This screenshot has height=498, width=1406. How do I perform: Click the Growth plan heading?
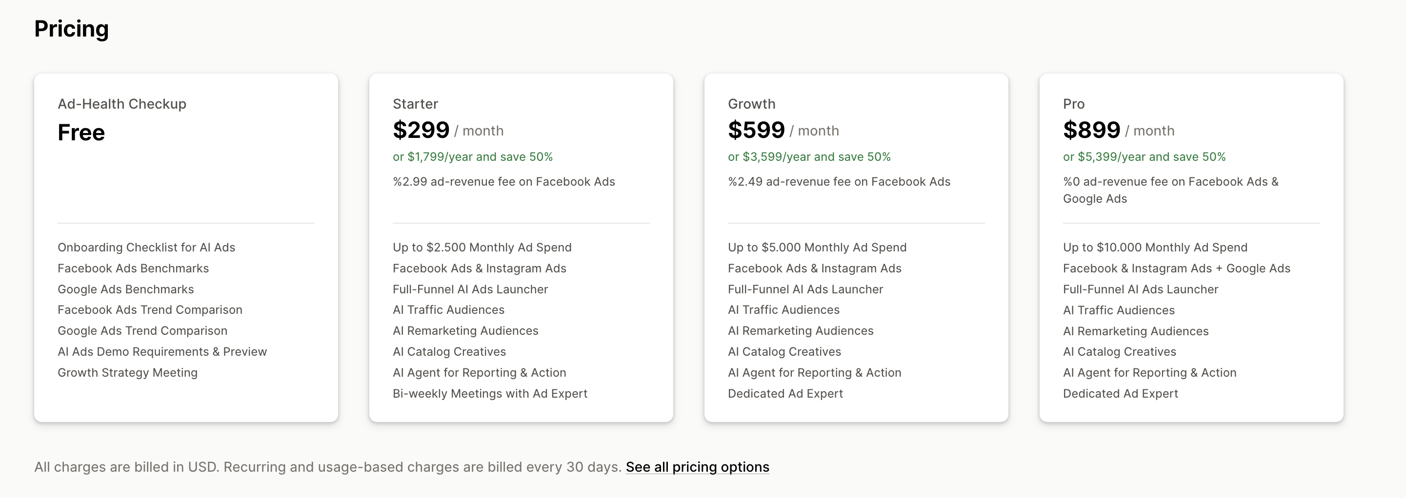(751, 104)
